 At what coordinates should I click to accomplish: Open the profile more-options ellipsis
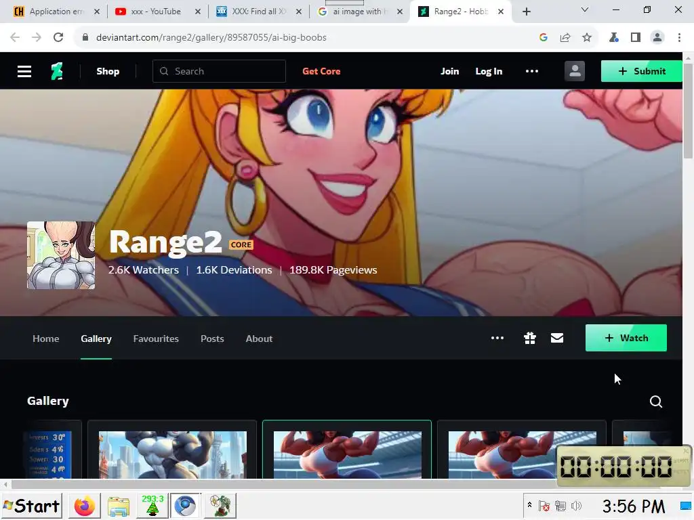pos(497,339)
